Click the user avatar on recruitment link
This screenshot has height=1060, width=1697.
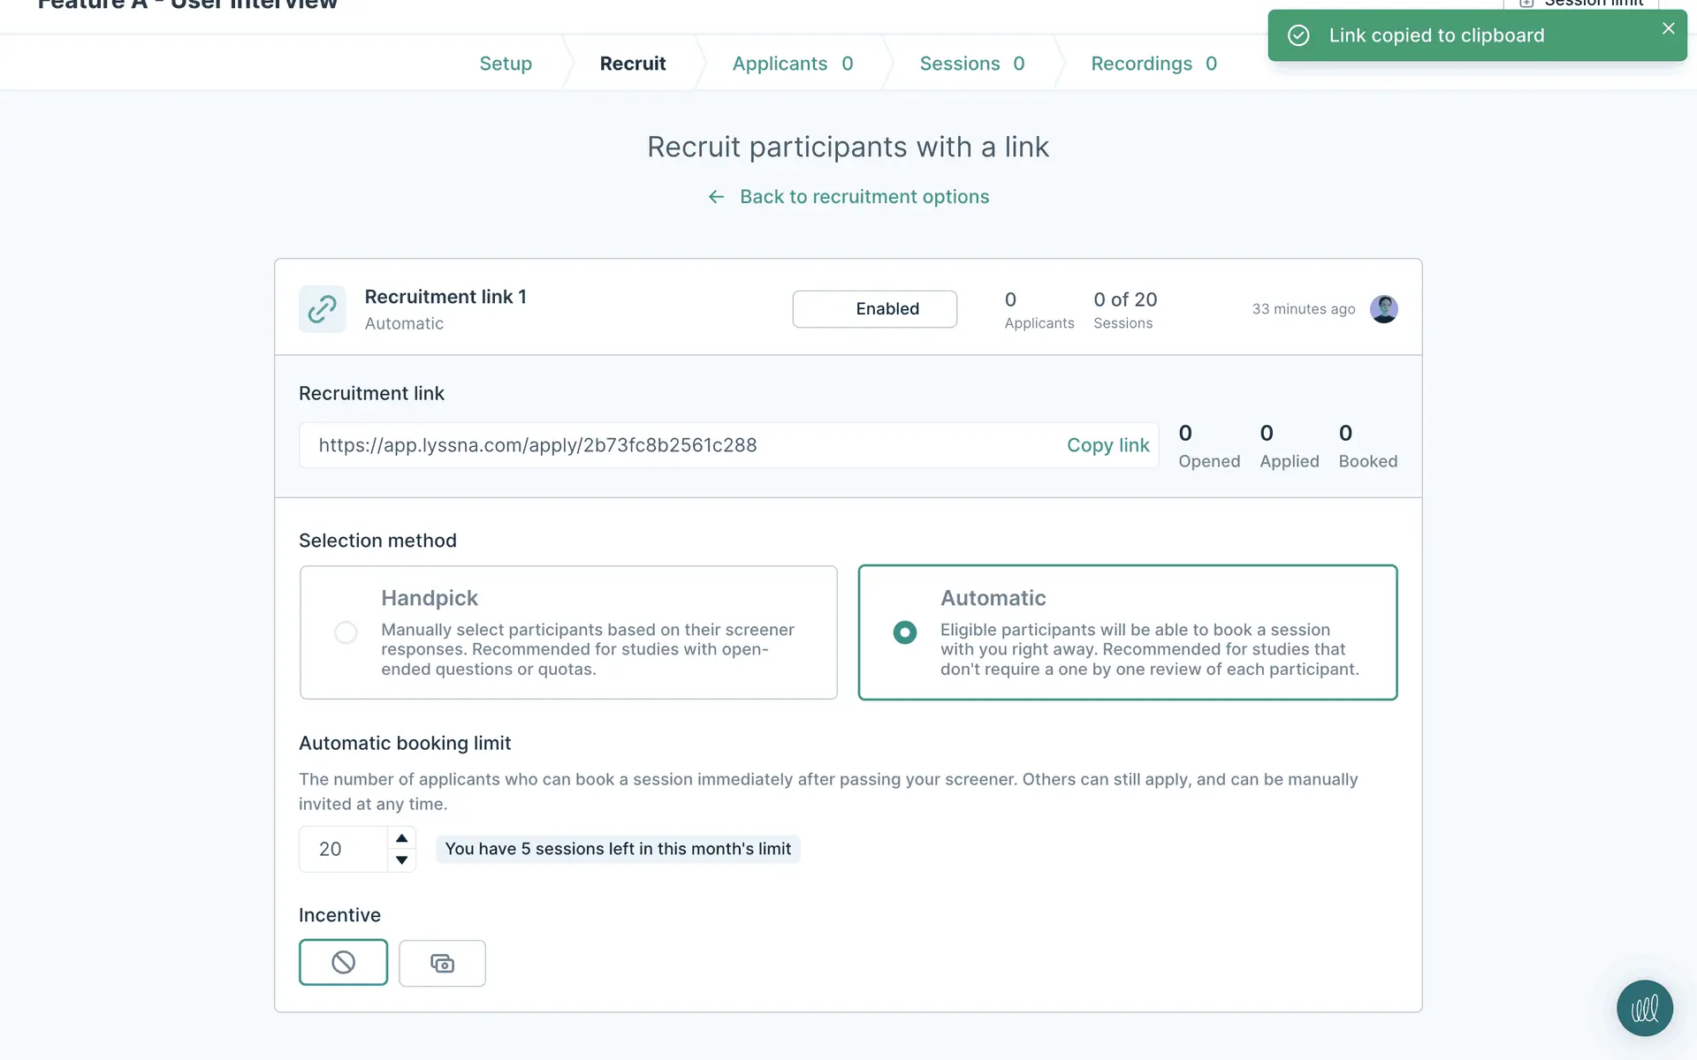pyautogui.click(x=1383, y=309)
